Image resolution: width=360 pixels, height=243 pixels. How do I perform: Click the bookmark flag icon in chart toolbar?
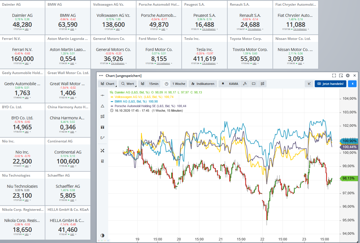223,84
